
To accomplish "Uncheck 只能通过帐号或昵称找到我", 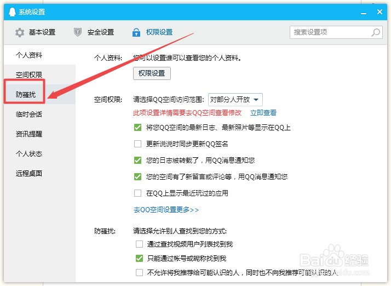I will point(140,258).
